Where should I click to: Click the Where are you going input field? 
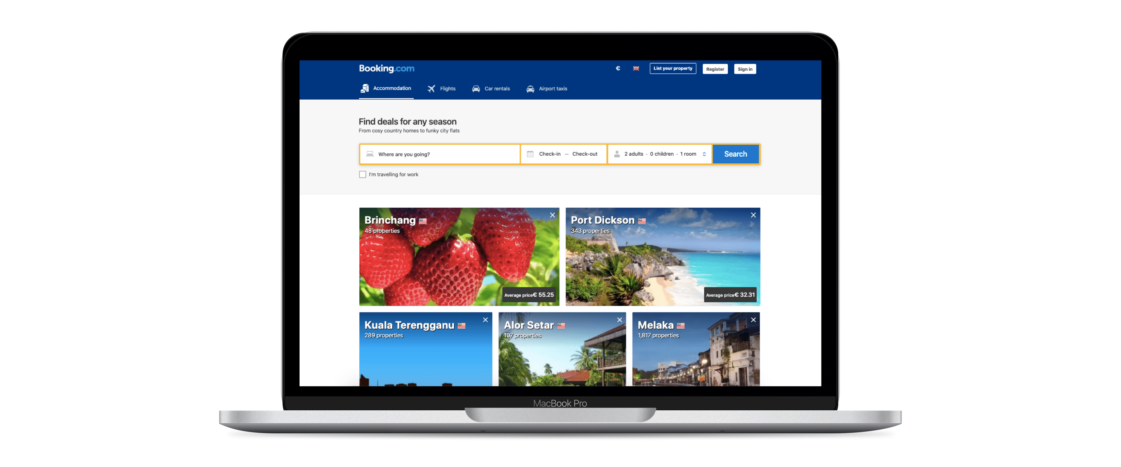pos(439,154)
